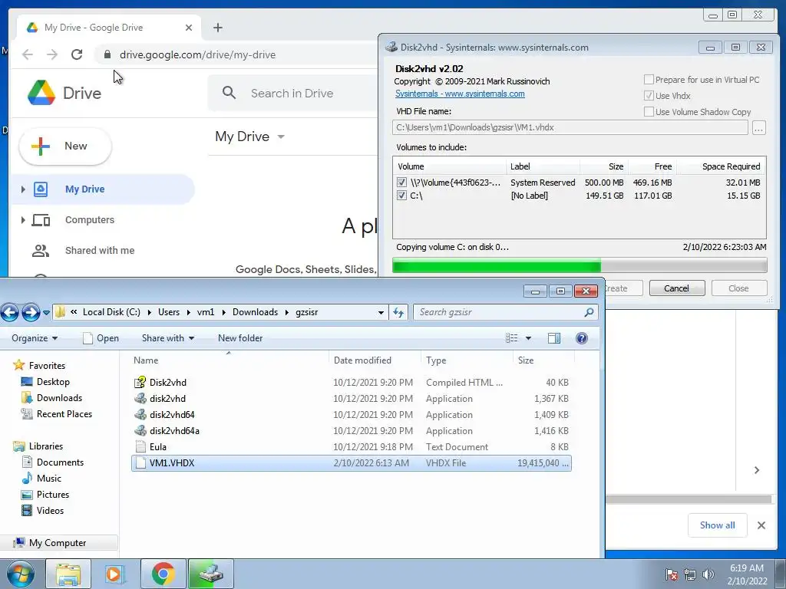This screenshot has height=589, width=786.
Task: Click Open in Explorer toolbar
Action: 101,338
